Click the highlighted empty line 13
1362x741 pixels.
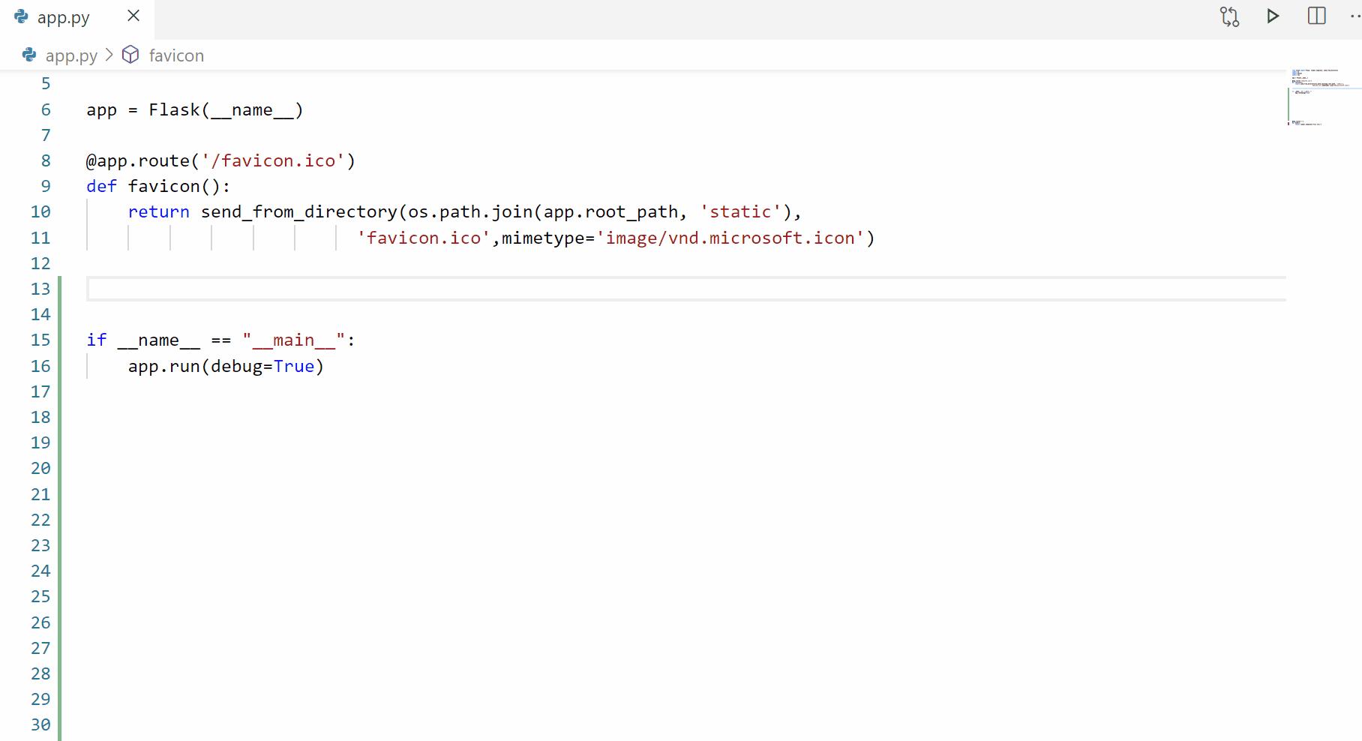tap(300, 289)
